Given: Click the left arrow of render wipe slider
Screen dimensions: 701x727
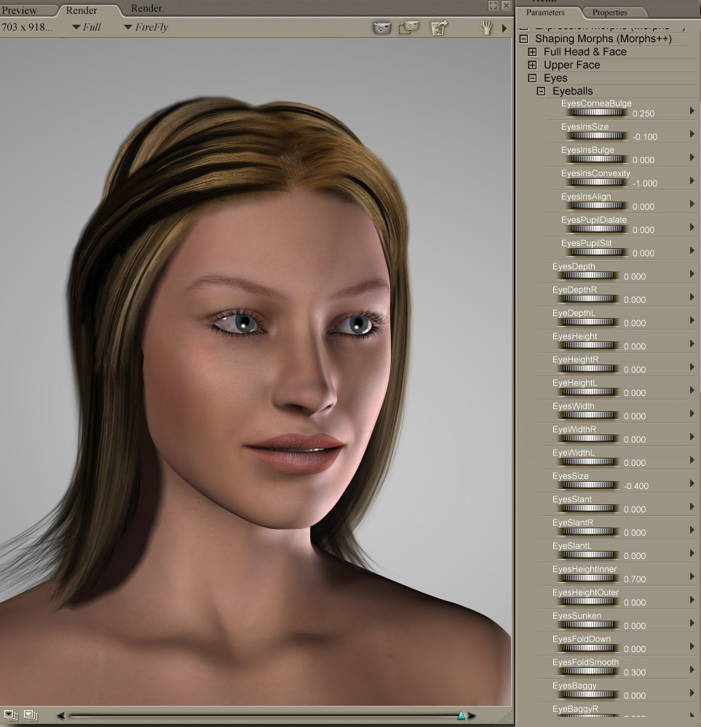Looking at the screenshot, I should tap(60, 716).
